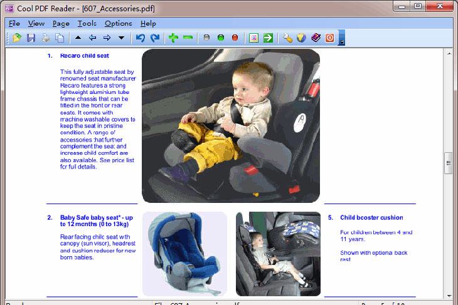Click the gray circle toolbar button
Viewport: 458px width, 305px height.
[206, 38]
